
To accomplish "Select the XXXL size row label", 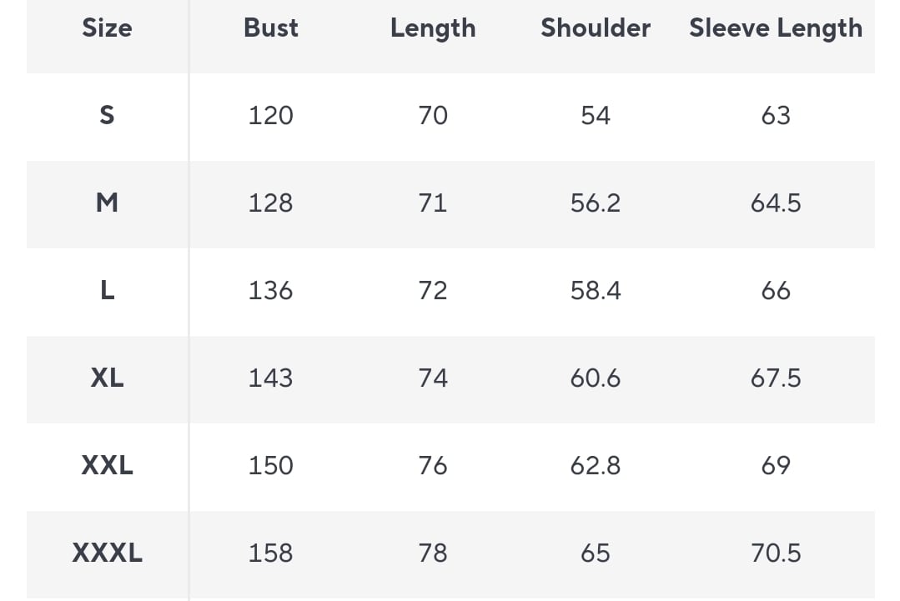I will click(x=107, y=553).
